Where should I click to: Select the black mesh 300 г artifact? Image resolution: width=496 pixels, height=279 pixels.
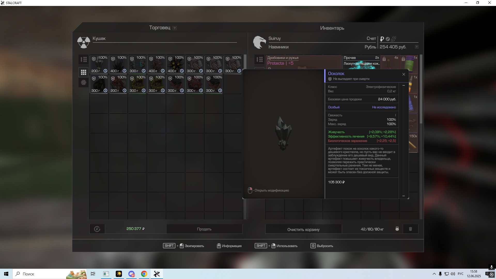click(x=99, y=84)
